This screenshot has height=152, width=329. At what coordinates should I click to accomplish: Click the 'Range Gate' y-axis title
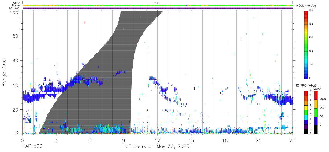4,72
